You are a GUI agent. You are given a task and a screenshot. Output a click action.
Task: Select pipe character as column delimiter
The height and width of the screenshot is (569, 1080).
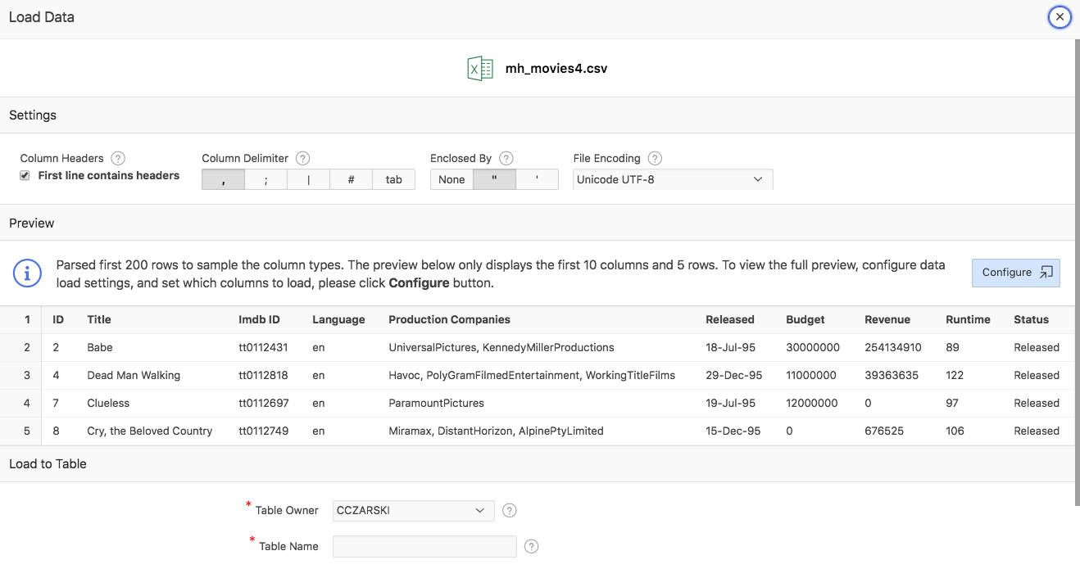point(308,179)
